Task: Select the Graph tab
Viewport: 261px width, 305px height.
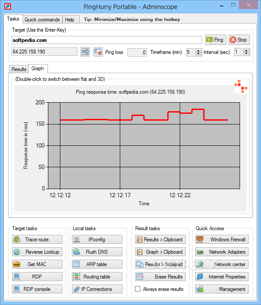Action: point(38,68)
